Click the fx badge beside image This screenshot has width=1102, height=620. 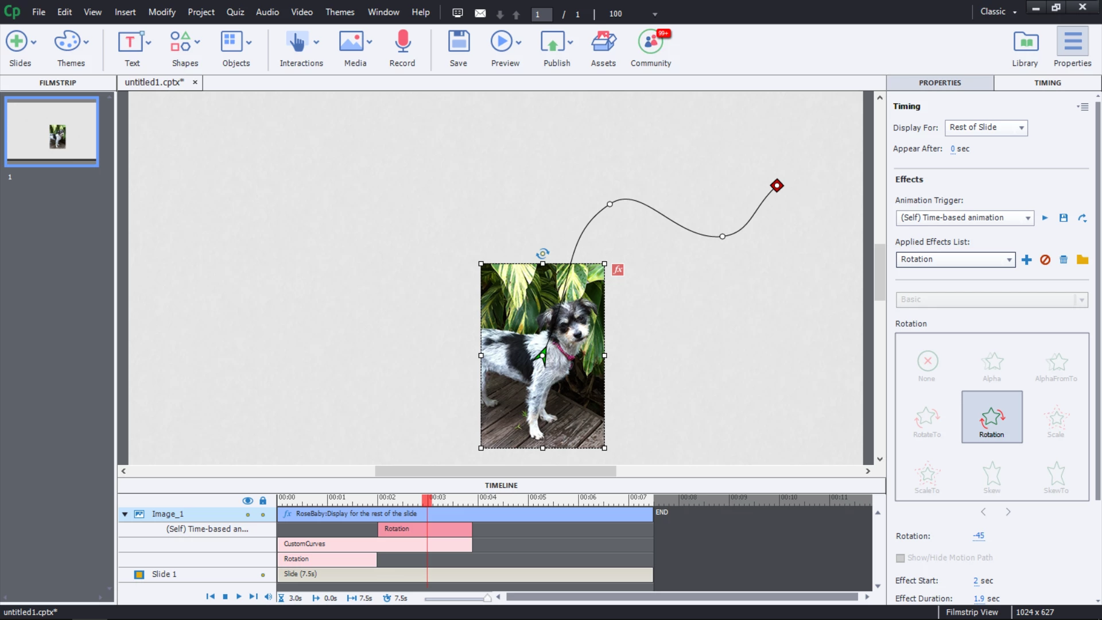[x=618, y=270]
